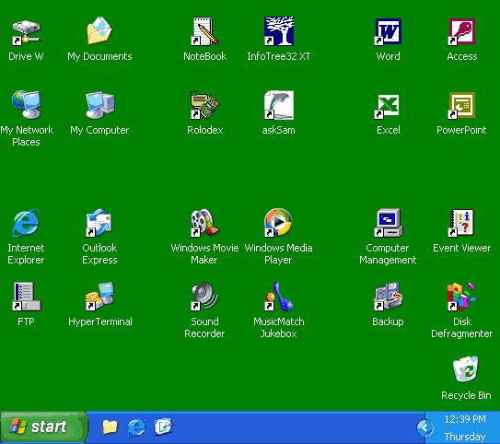Click the InfoTree32 XT tree icon
Screen dimensions: 500x444
coord(279,31)
